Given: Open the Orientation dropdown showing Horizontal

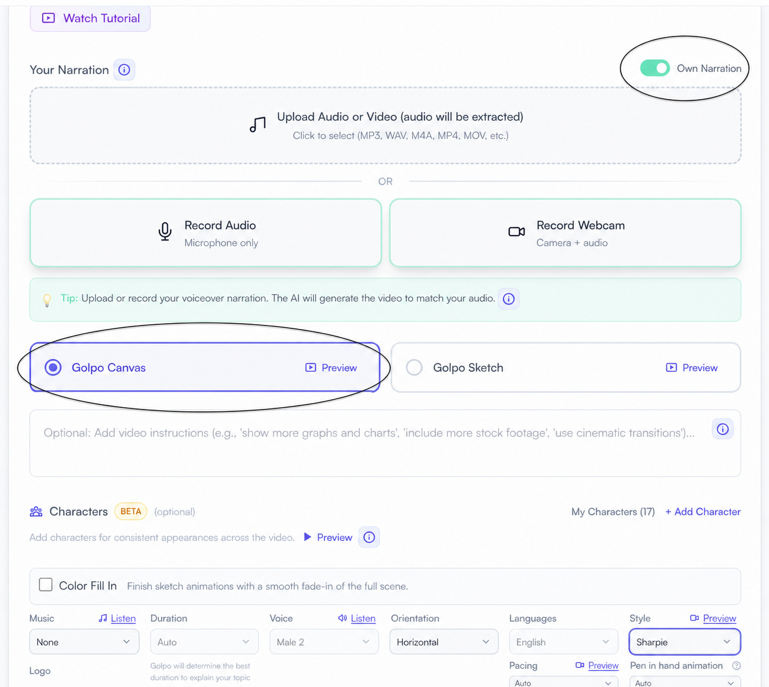Looking at the screenshot, I should click(x=444, y=642).
